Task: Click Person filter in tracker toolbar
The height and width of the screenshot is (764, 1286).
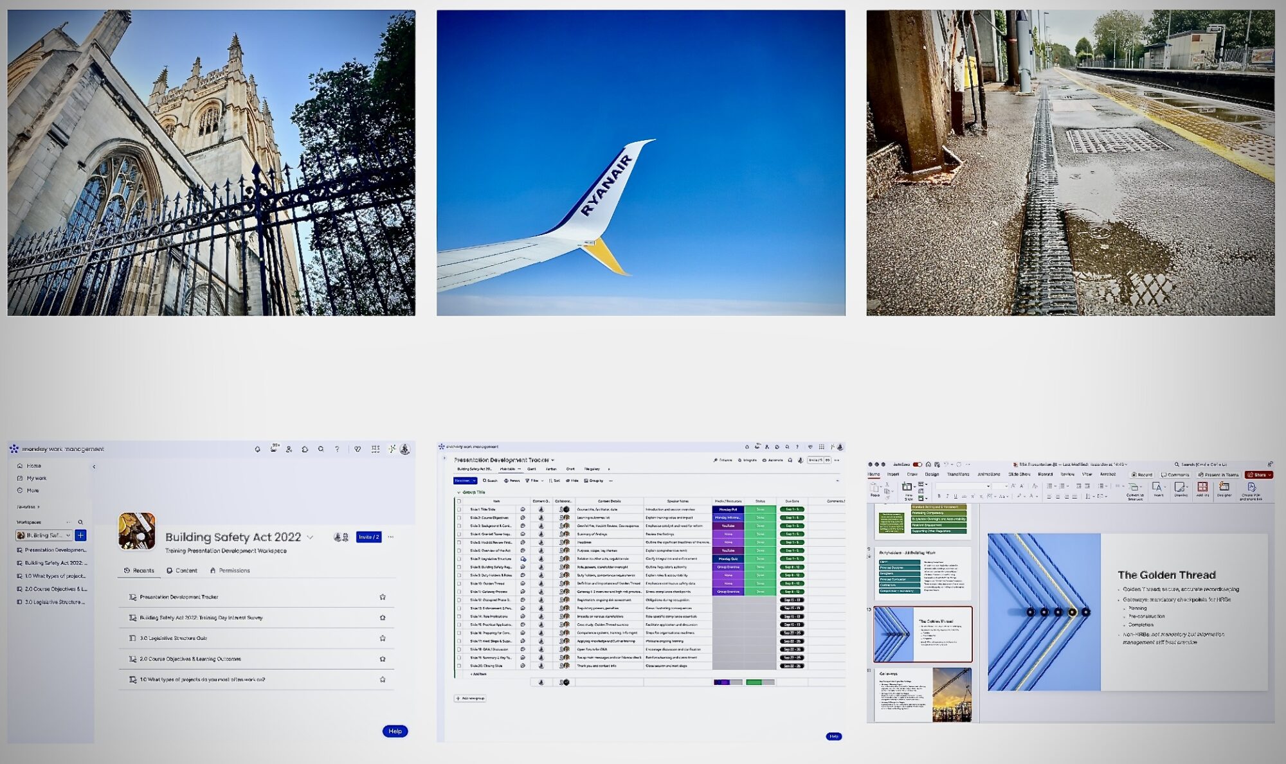Action: tap(512, 481)
